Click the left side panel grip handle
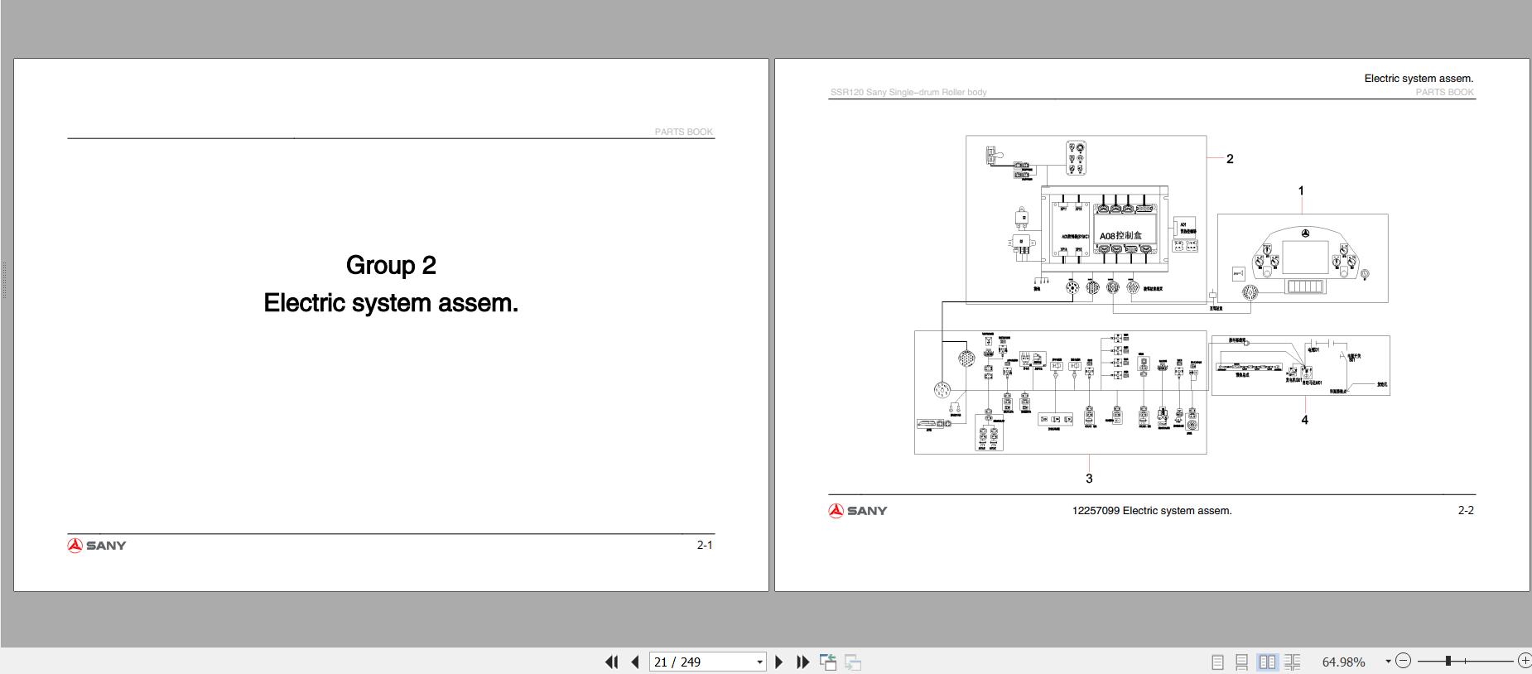The image size is (1532, 674). [4, 280]
